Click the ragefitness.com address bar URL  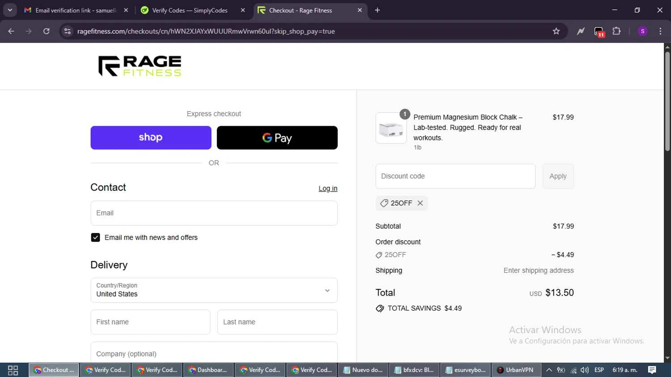pyautogui.click(x=206, y=31)
